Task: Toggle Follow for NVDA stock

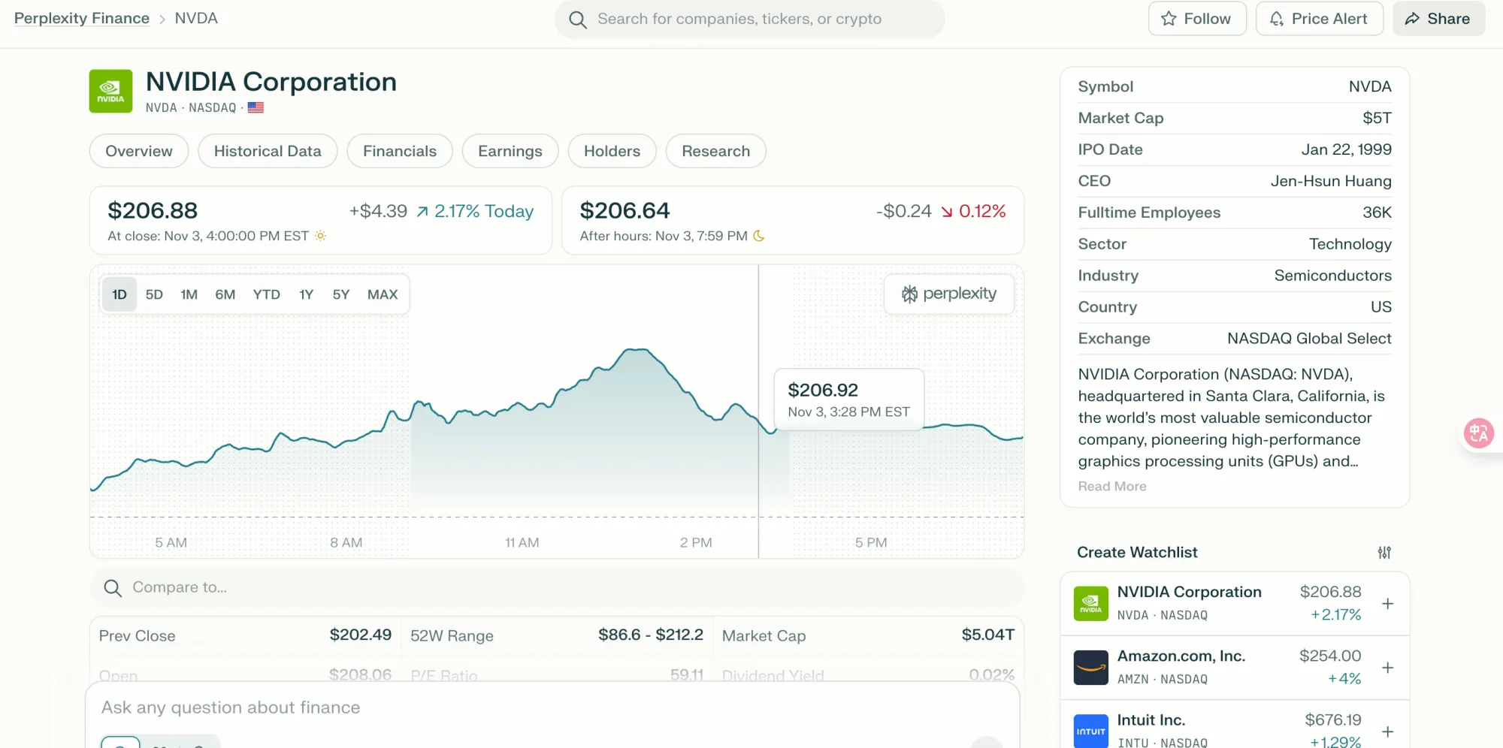Action: [1196, 19]
